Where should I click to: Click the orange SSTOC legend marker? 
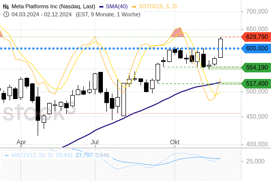pyautogui.click(x=134, y=7)
